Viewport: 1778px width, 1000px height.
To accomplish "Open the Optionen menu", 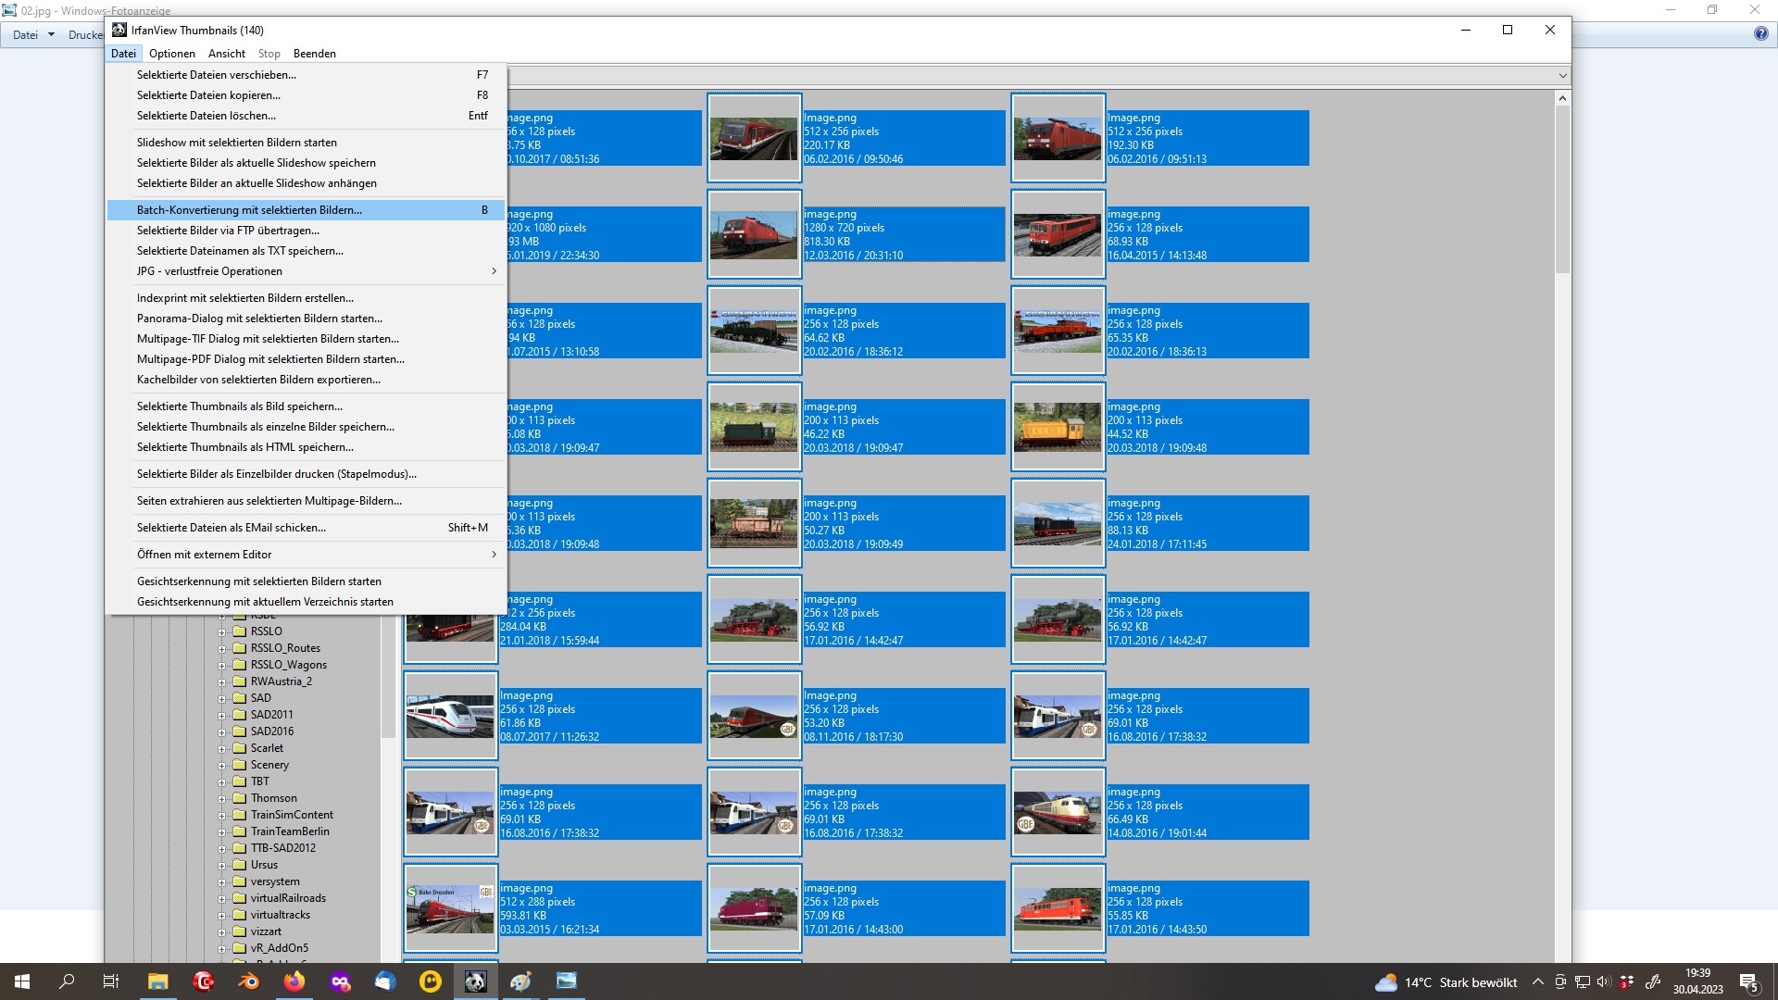I will pos(172,54).
